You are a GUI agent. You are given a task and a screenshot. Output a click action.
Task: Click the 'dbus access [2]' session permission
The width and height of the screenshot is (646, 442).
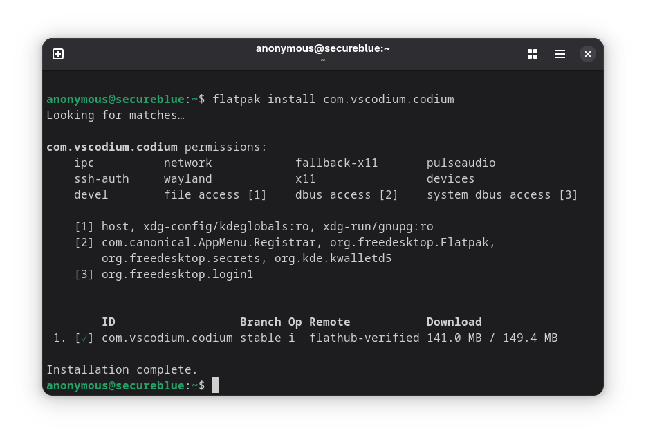pyautogui.click(x=347, y=195)
